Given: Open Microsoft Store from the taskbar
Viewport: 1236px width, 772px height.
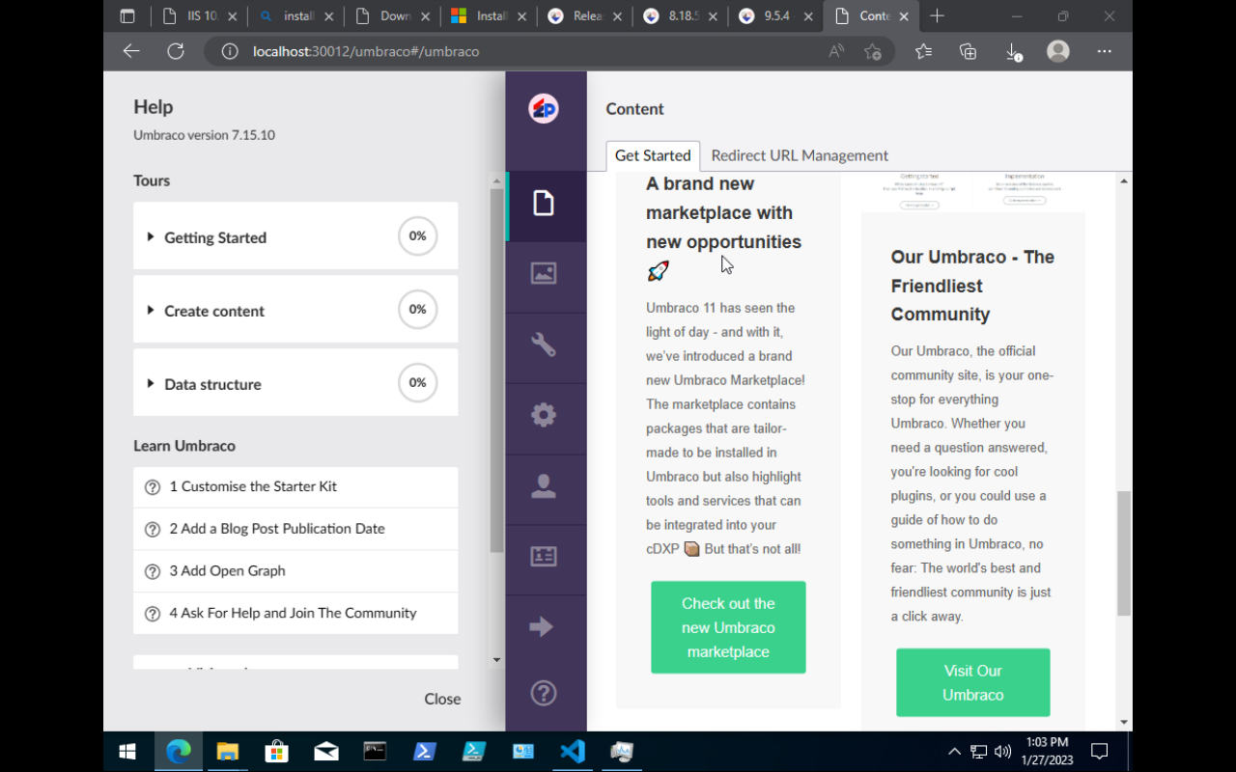Looking at the screenshot, I should (276, 751).
